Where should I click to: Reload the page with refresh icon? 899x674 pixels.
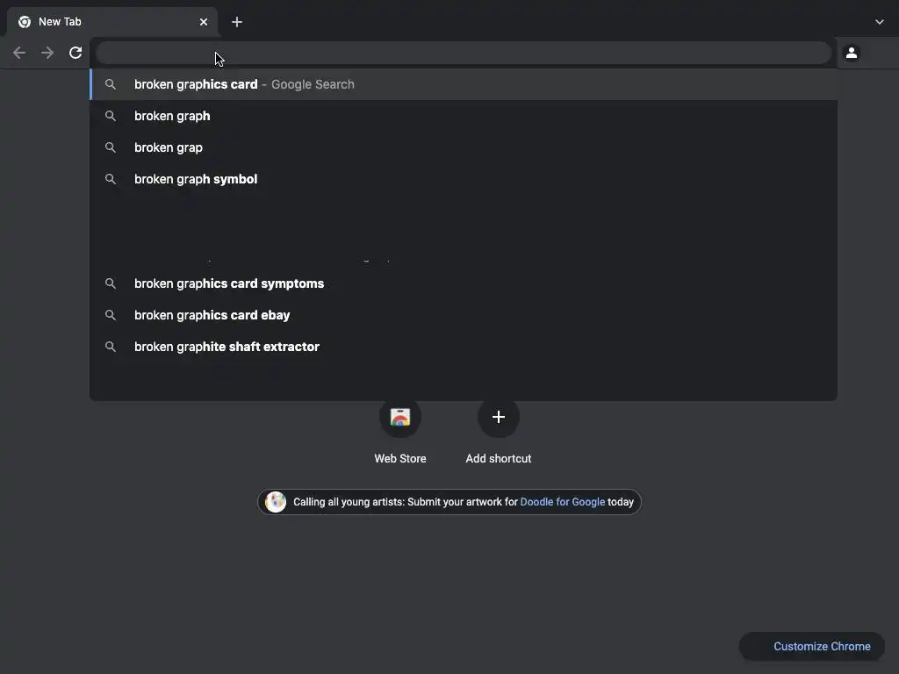[x=76, y=53]
